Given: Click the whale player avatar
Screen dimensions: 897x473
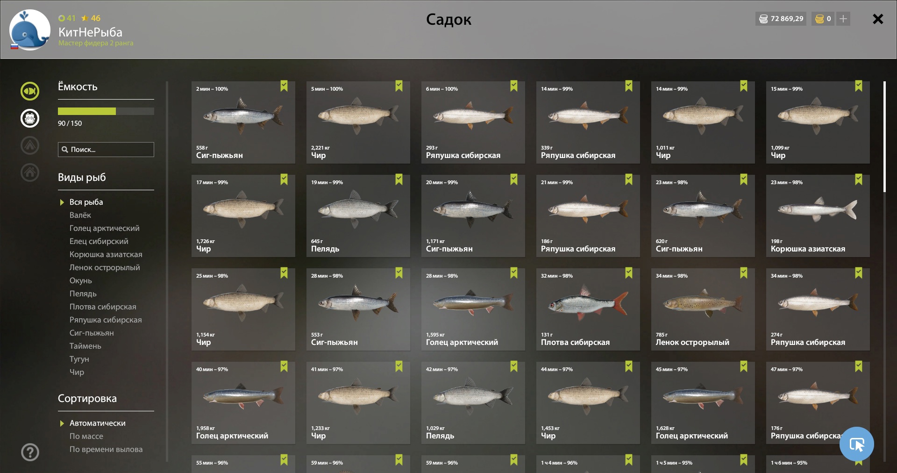Looking at the screenshot, I should click(x=30, y=30).
